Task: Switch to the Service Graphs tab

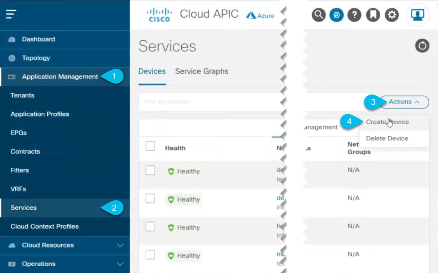Action: point(202,72)
